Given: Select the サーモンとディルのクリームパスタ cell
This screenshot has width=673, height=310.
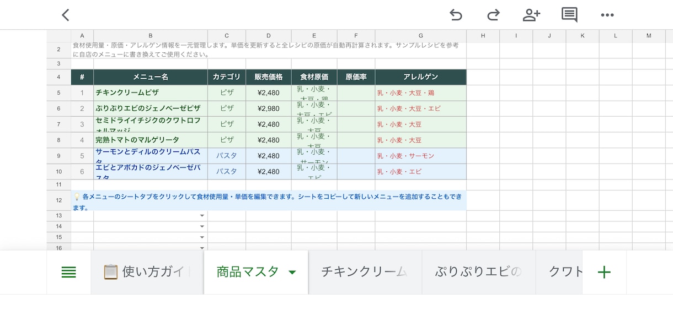Looking at the screenshot, I should click(151, 156).
